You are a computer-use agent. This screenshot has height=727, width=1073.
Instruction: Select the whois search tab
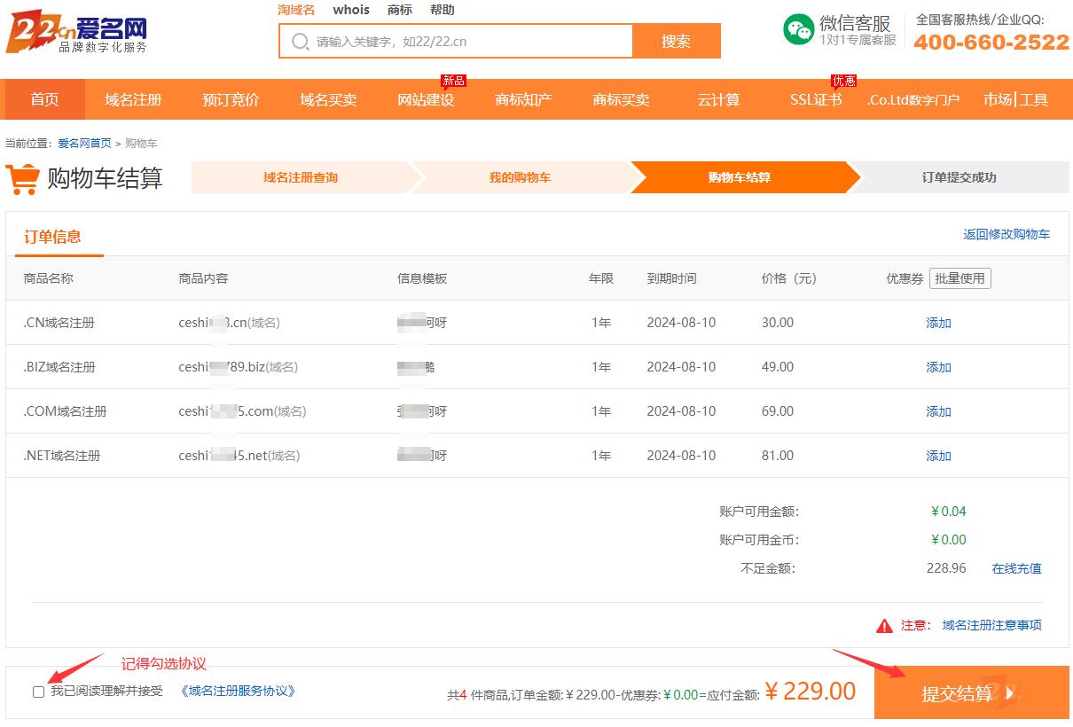(x=351, y=10)
